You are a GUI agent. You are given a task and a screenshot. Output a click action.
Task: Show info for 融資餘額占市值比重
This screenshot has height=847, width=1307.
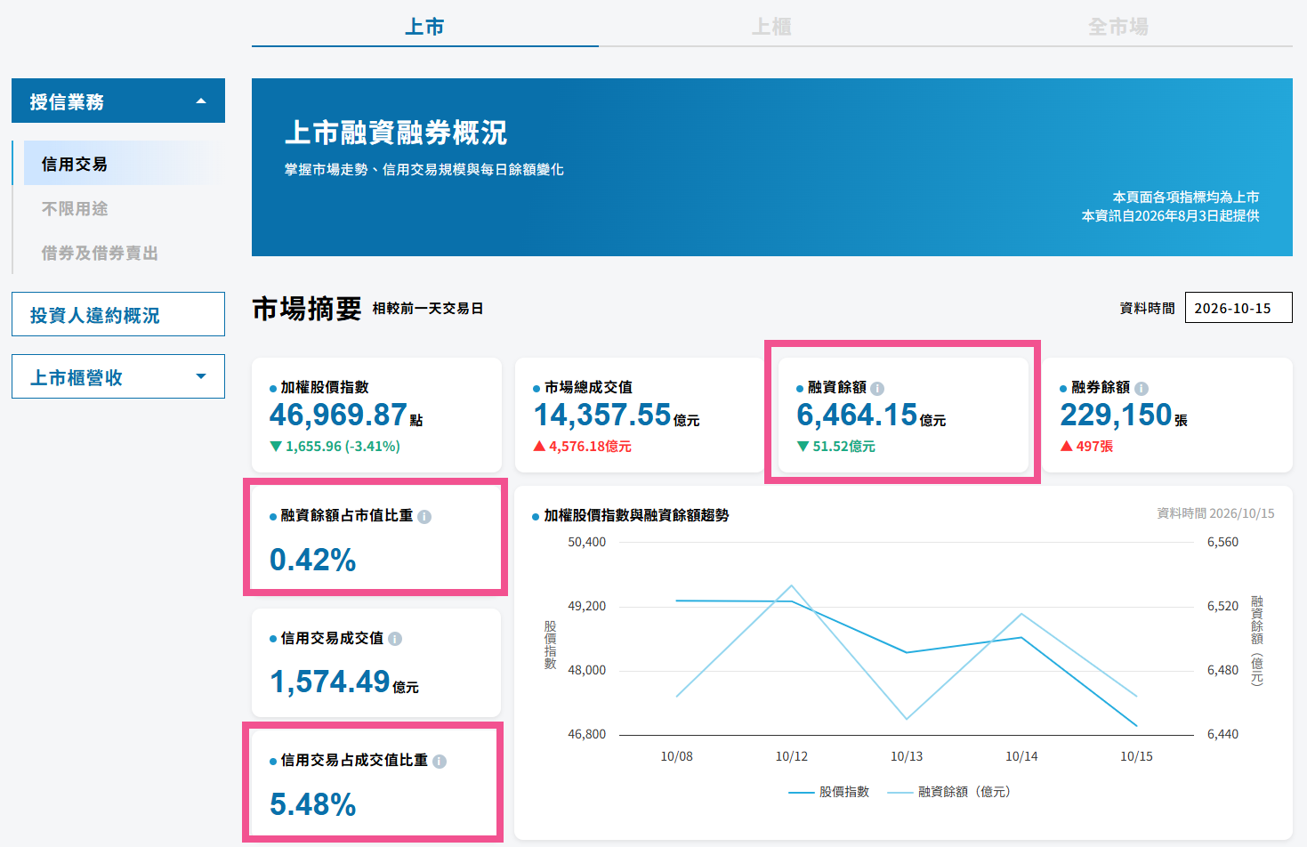tap(424, 516)
